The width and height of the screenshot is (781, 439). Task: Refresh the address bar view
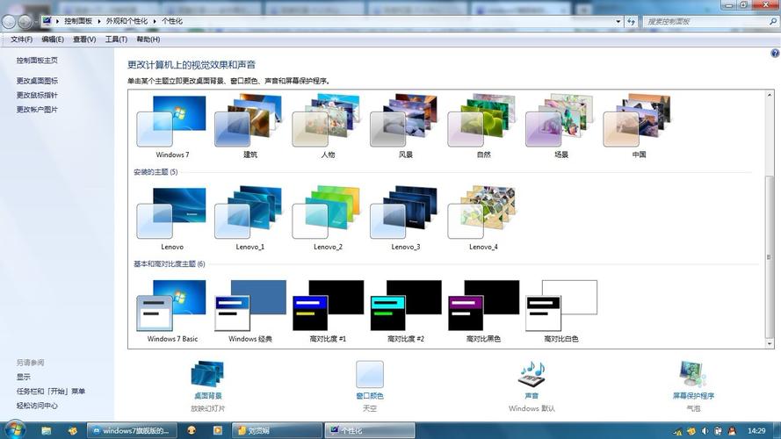pos(631,21)
